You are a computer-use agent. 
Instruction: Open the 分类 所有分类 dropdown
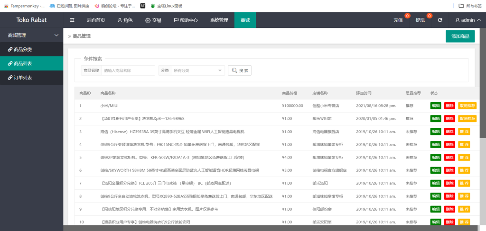pyautogui.click(x=198, y=71)
